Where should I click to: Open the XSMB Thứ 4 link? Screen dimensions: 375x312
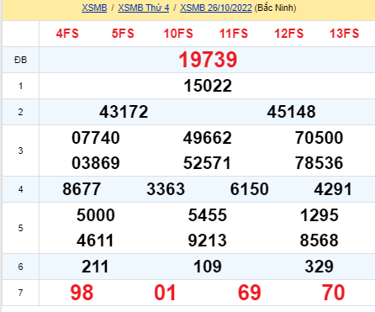pos(144,8)
